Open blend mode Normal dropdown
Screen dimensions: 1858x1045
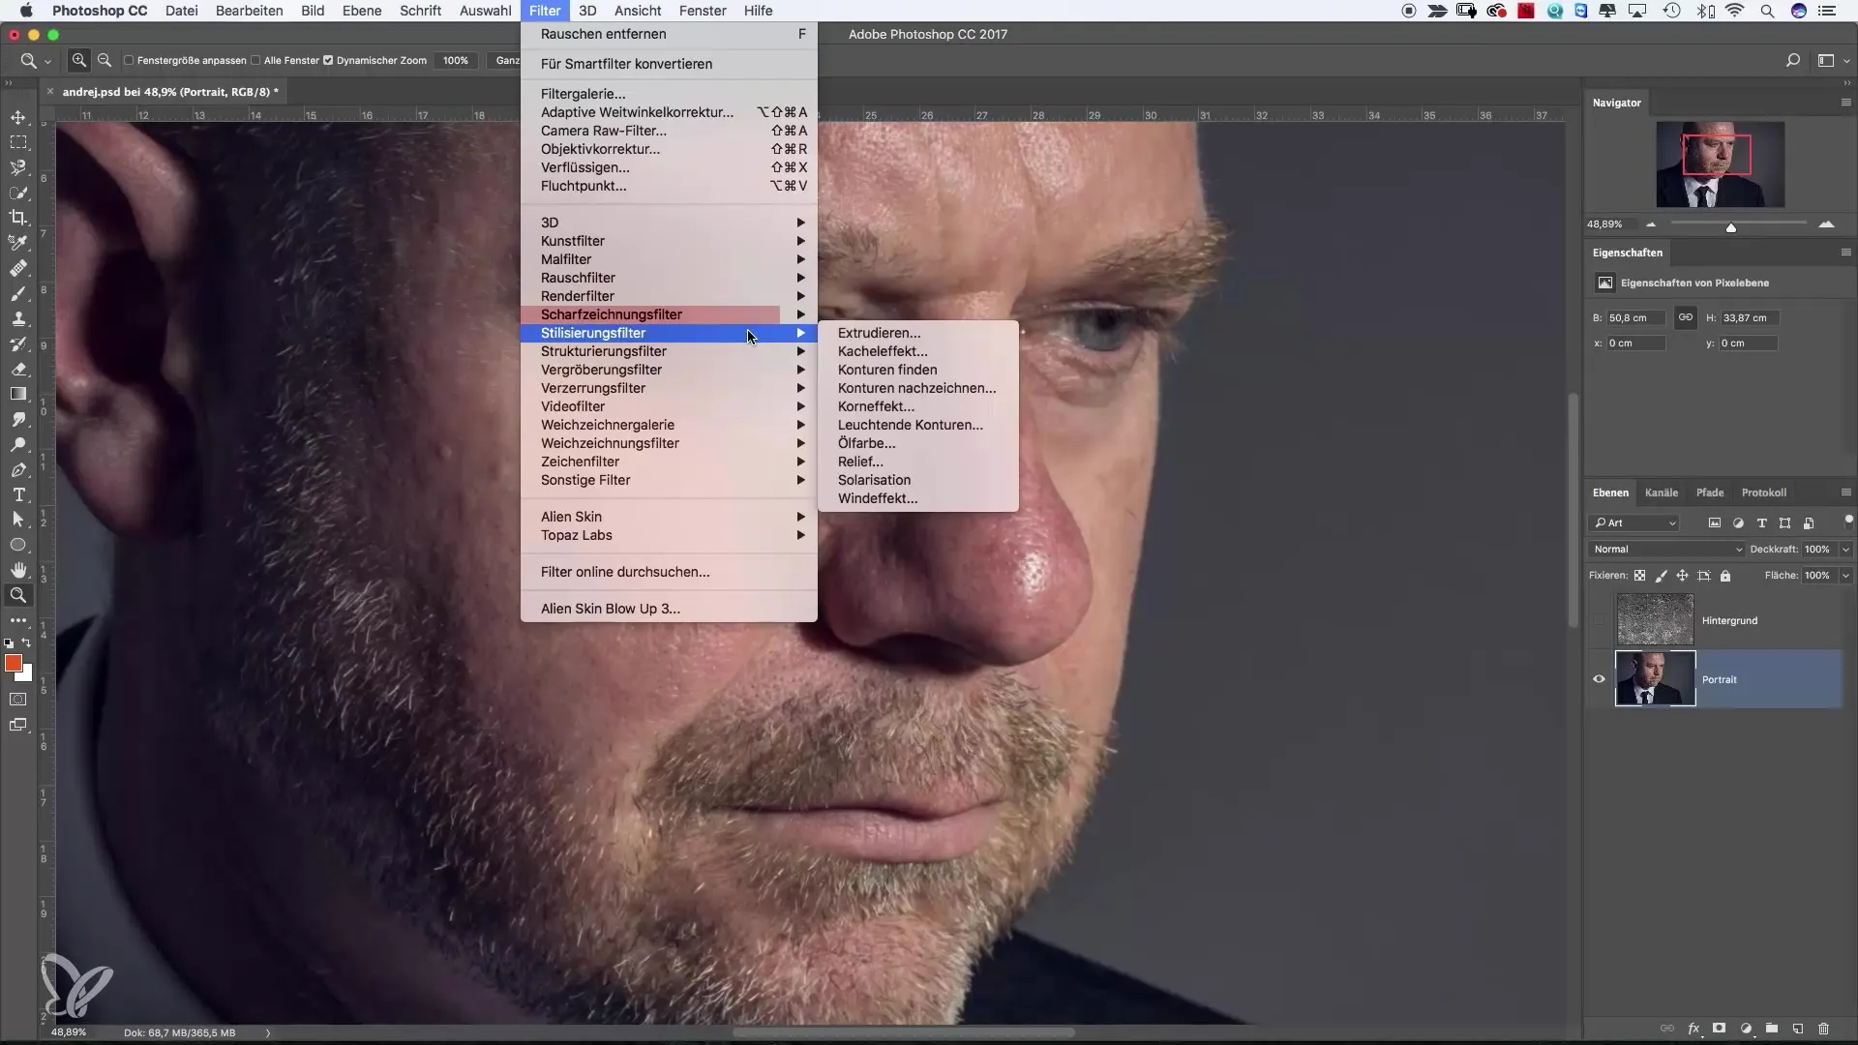click(1667, 549)
